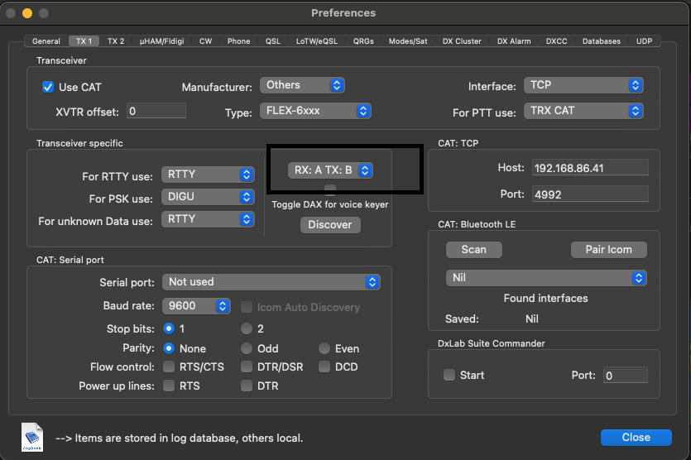Go to the TX 2 tab
This screenshot has height=460, width=691.
(116, 41)
